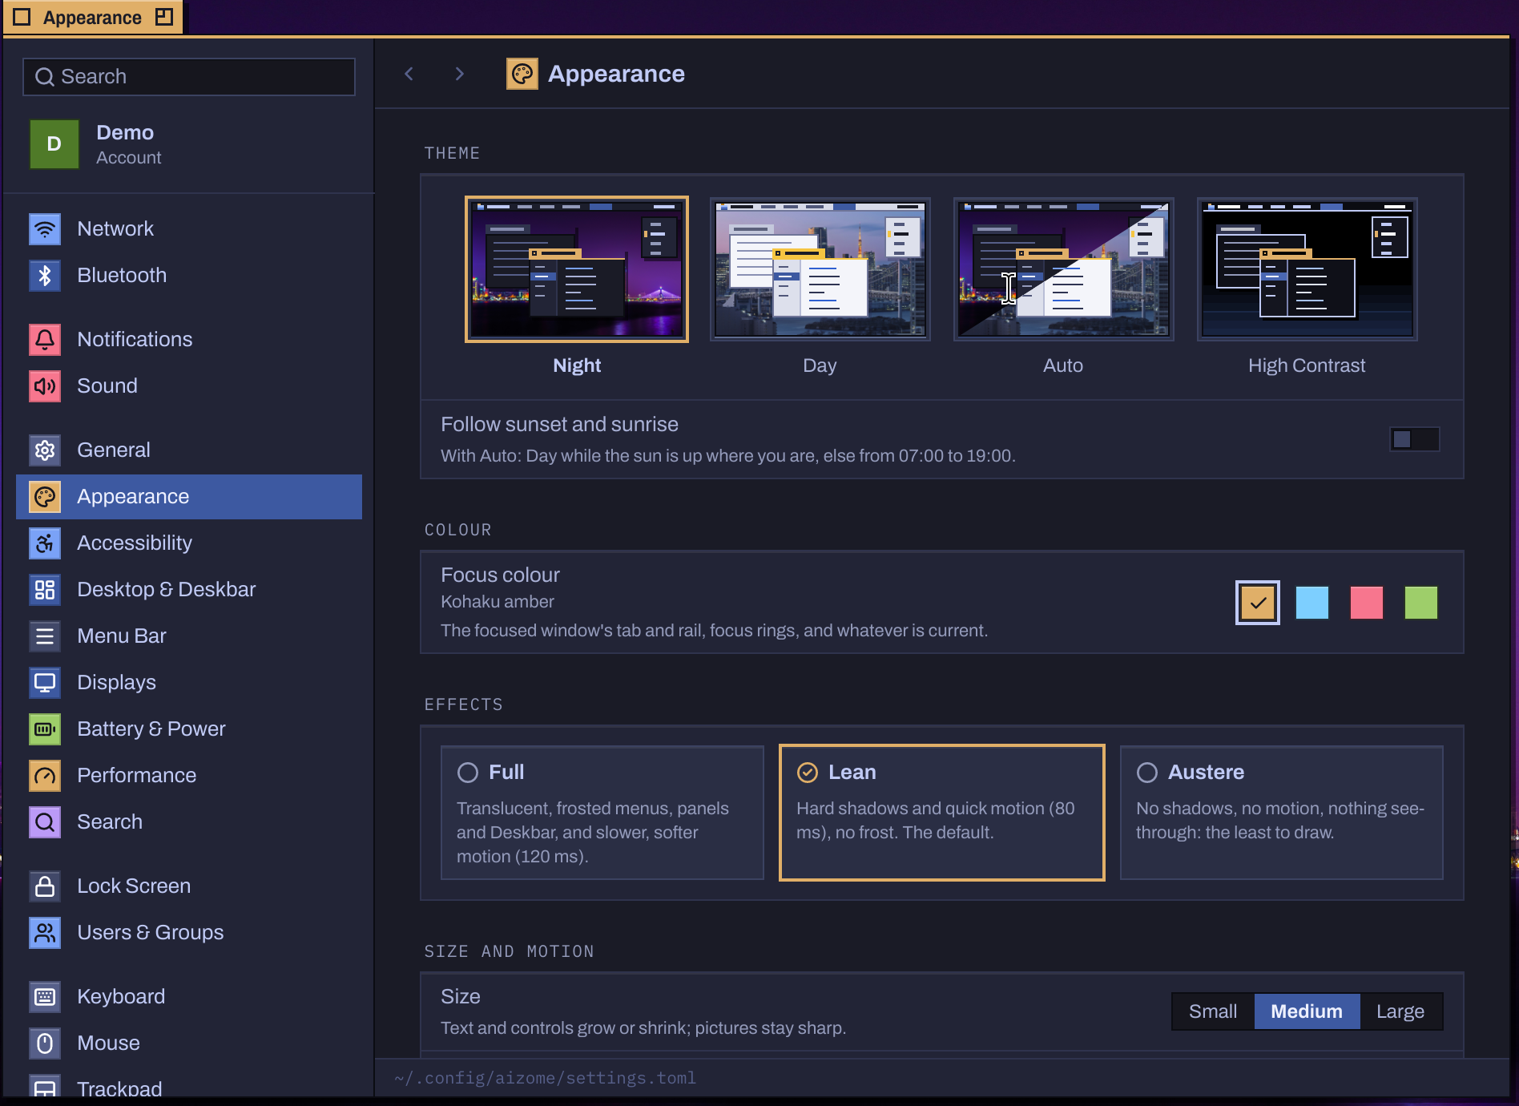1519x1106 pixels.
Task: Set size to Medium
Action: click(x=1307, y=1011)
